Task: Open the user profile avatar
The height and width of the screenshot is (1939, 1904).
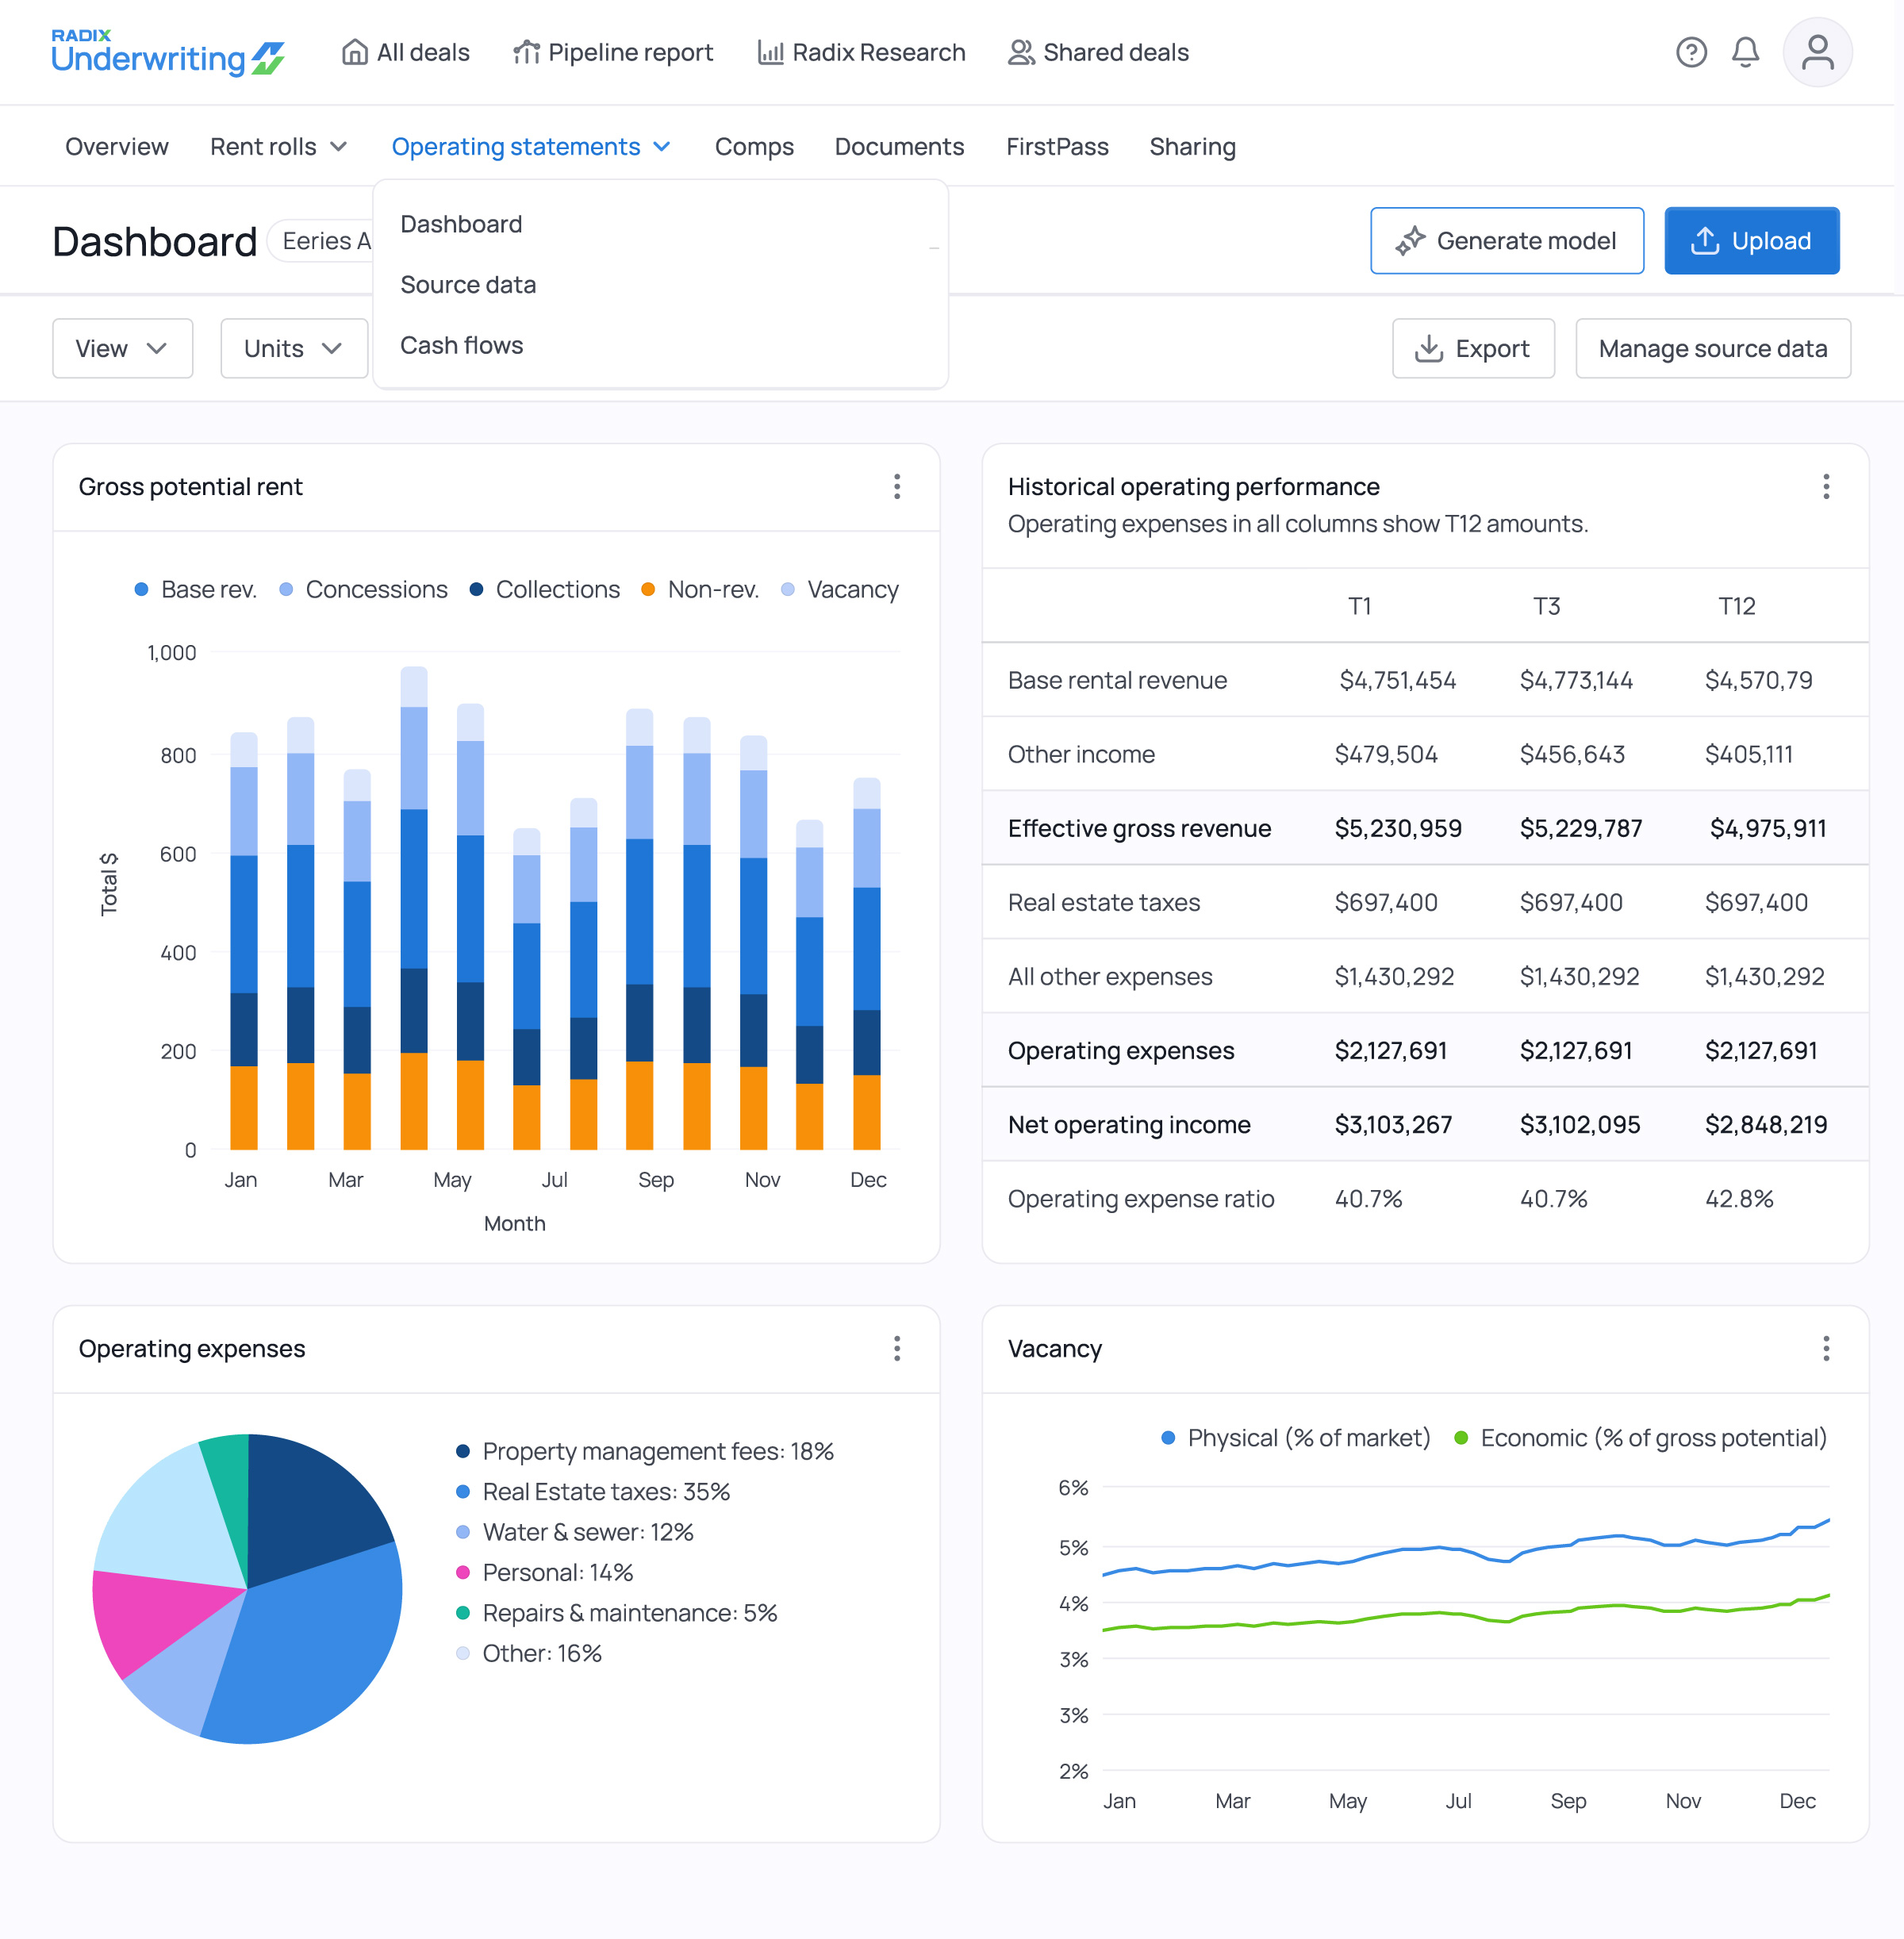Action: coord(1817,52)
